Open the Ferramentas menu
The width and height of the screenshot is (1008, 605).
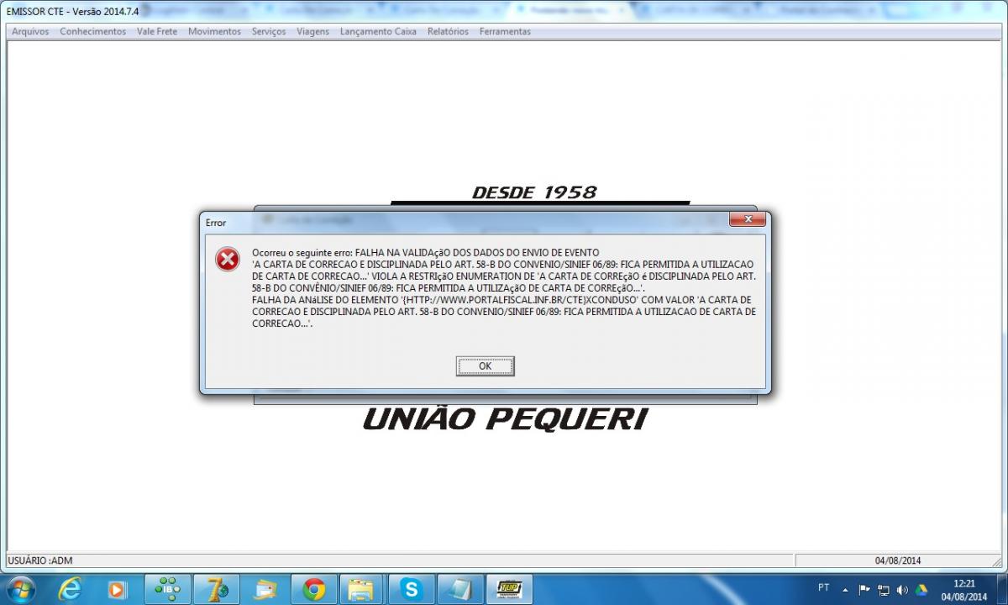pos(505,31)
